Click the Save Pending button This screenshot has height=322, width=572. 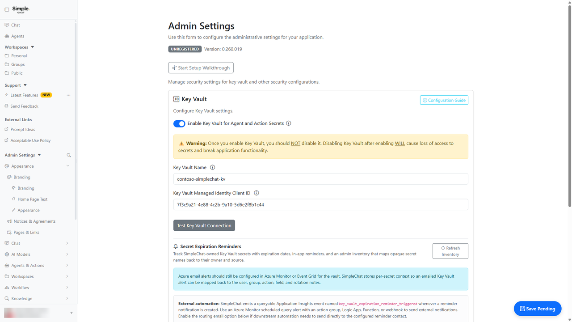(x=538, y=309)
